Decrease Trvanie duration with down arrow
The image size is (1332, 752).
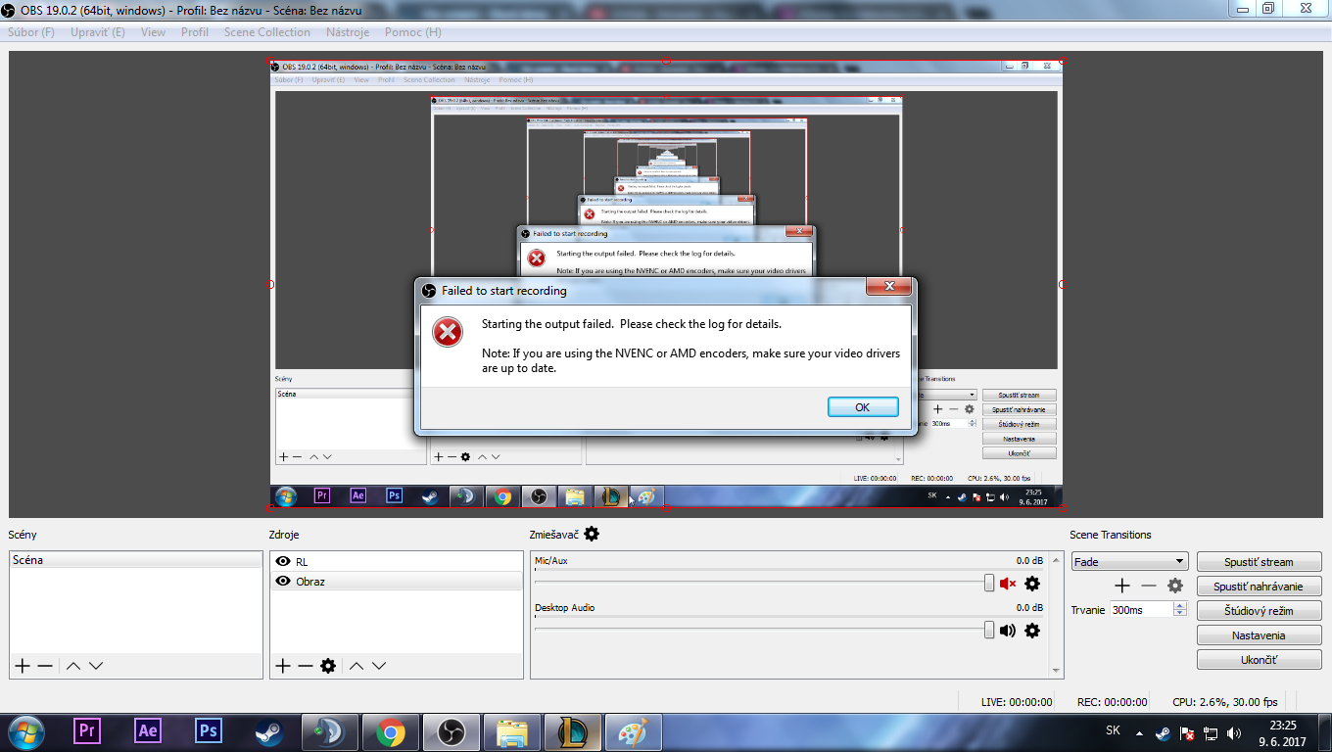[1180, 613]
